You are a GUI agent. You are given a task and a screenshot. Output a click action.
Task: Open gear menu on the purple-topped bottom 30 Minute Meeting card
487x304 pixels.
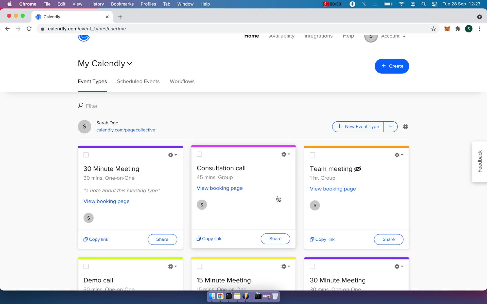(x=399, y=266)
